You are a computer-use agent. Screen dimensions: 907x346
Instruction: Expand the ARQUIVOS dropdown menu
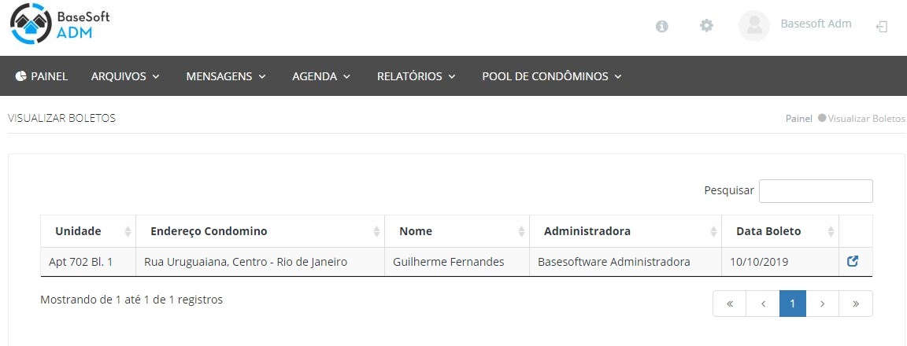[125, 76]
